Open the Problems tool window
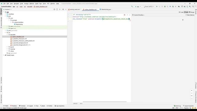This screenshot has height=111, width=197. tap(14, 106)
